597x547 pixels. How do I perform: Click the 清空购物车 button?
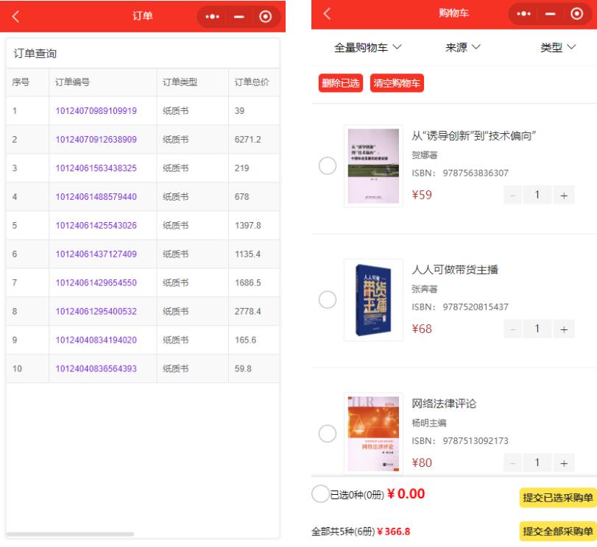coord(397,83)
